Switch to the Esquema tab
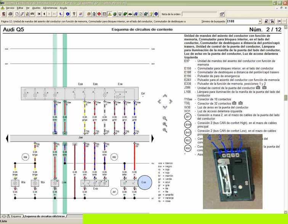Screen dimensions: 288x224 16,216
